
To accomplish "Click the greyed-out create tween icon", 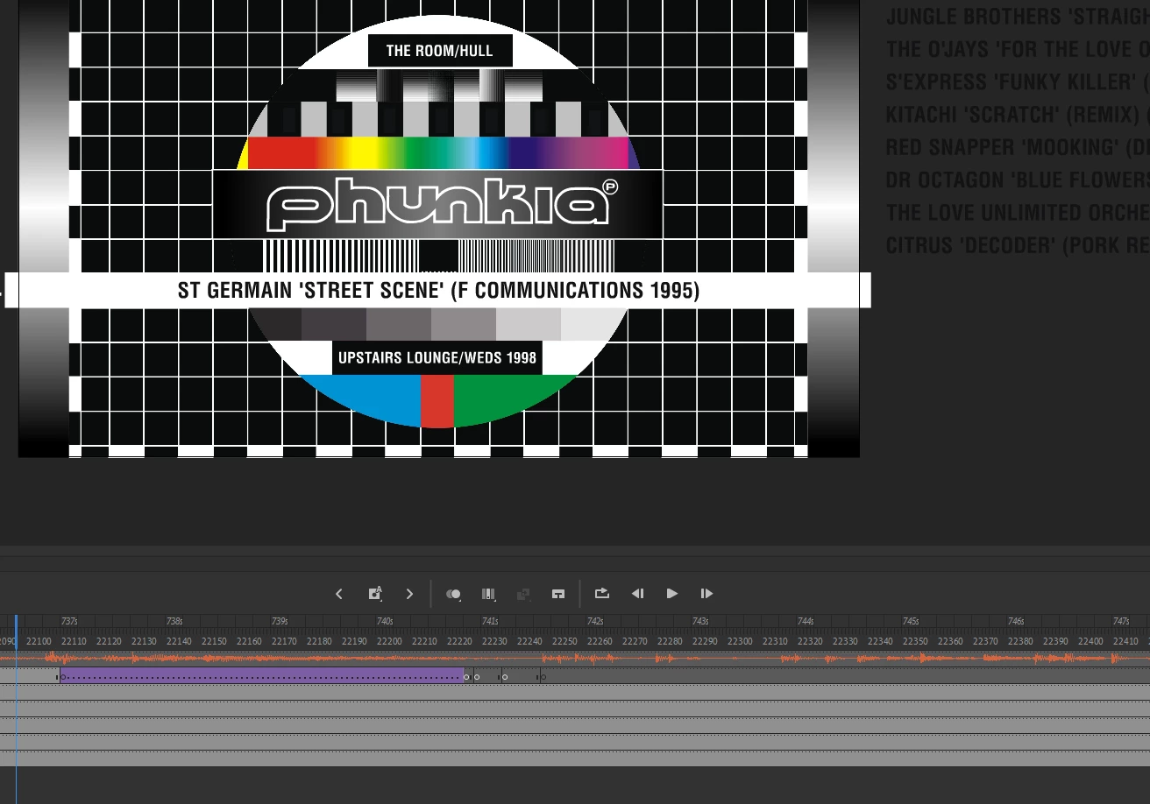I will point(523,594).
